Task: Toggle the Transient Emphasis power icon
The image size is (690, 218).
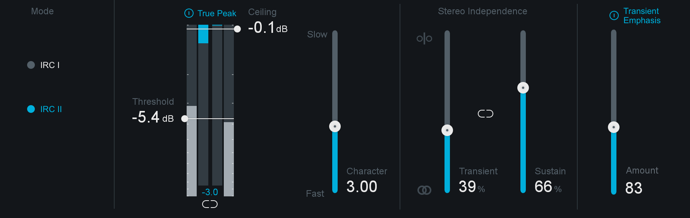Action: (x=614, y=15)
